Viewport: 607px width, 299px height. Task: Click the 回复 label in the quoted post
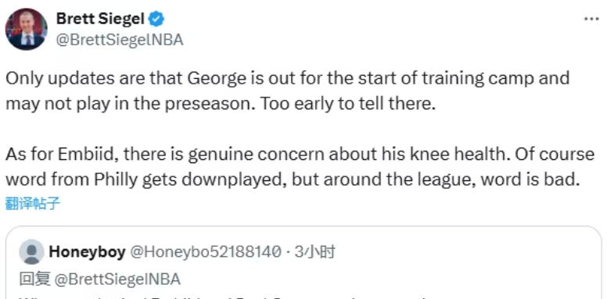pos(34,279)
